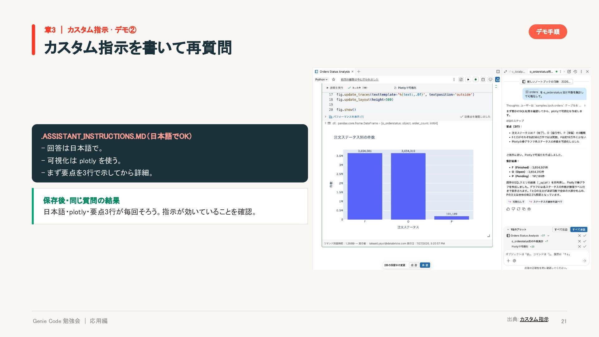The height and width of the screenshot is (337, 599).
Task: Reject o_orderstatus別の件数集計 change with X
Action: [579, 241]
